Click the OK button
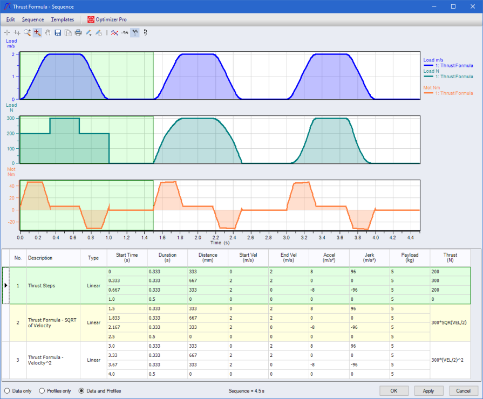483x399 pixels. [394, 391]
